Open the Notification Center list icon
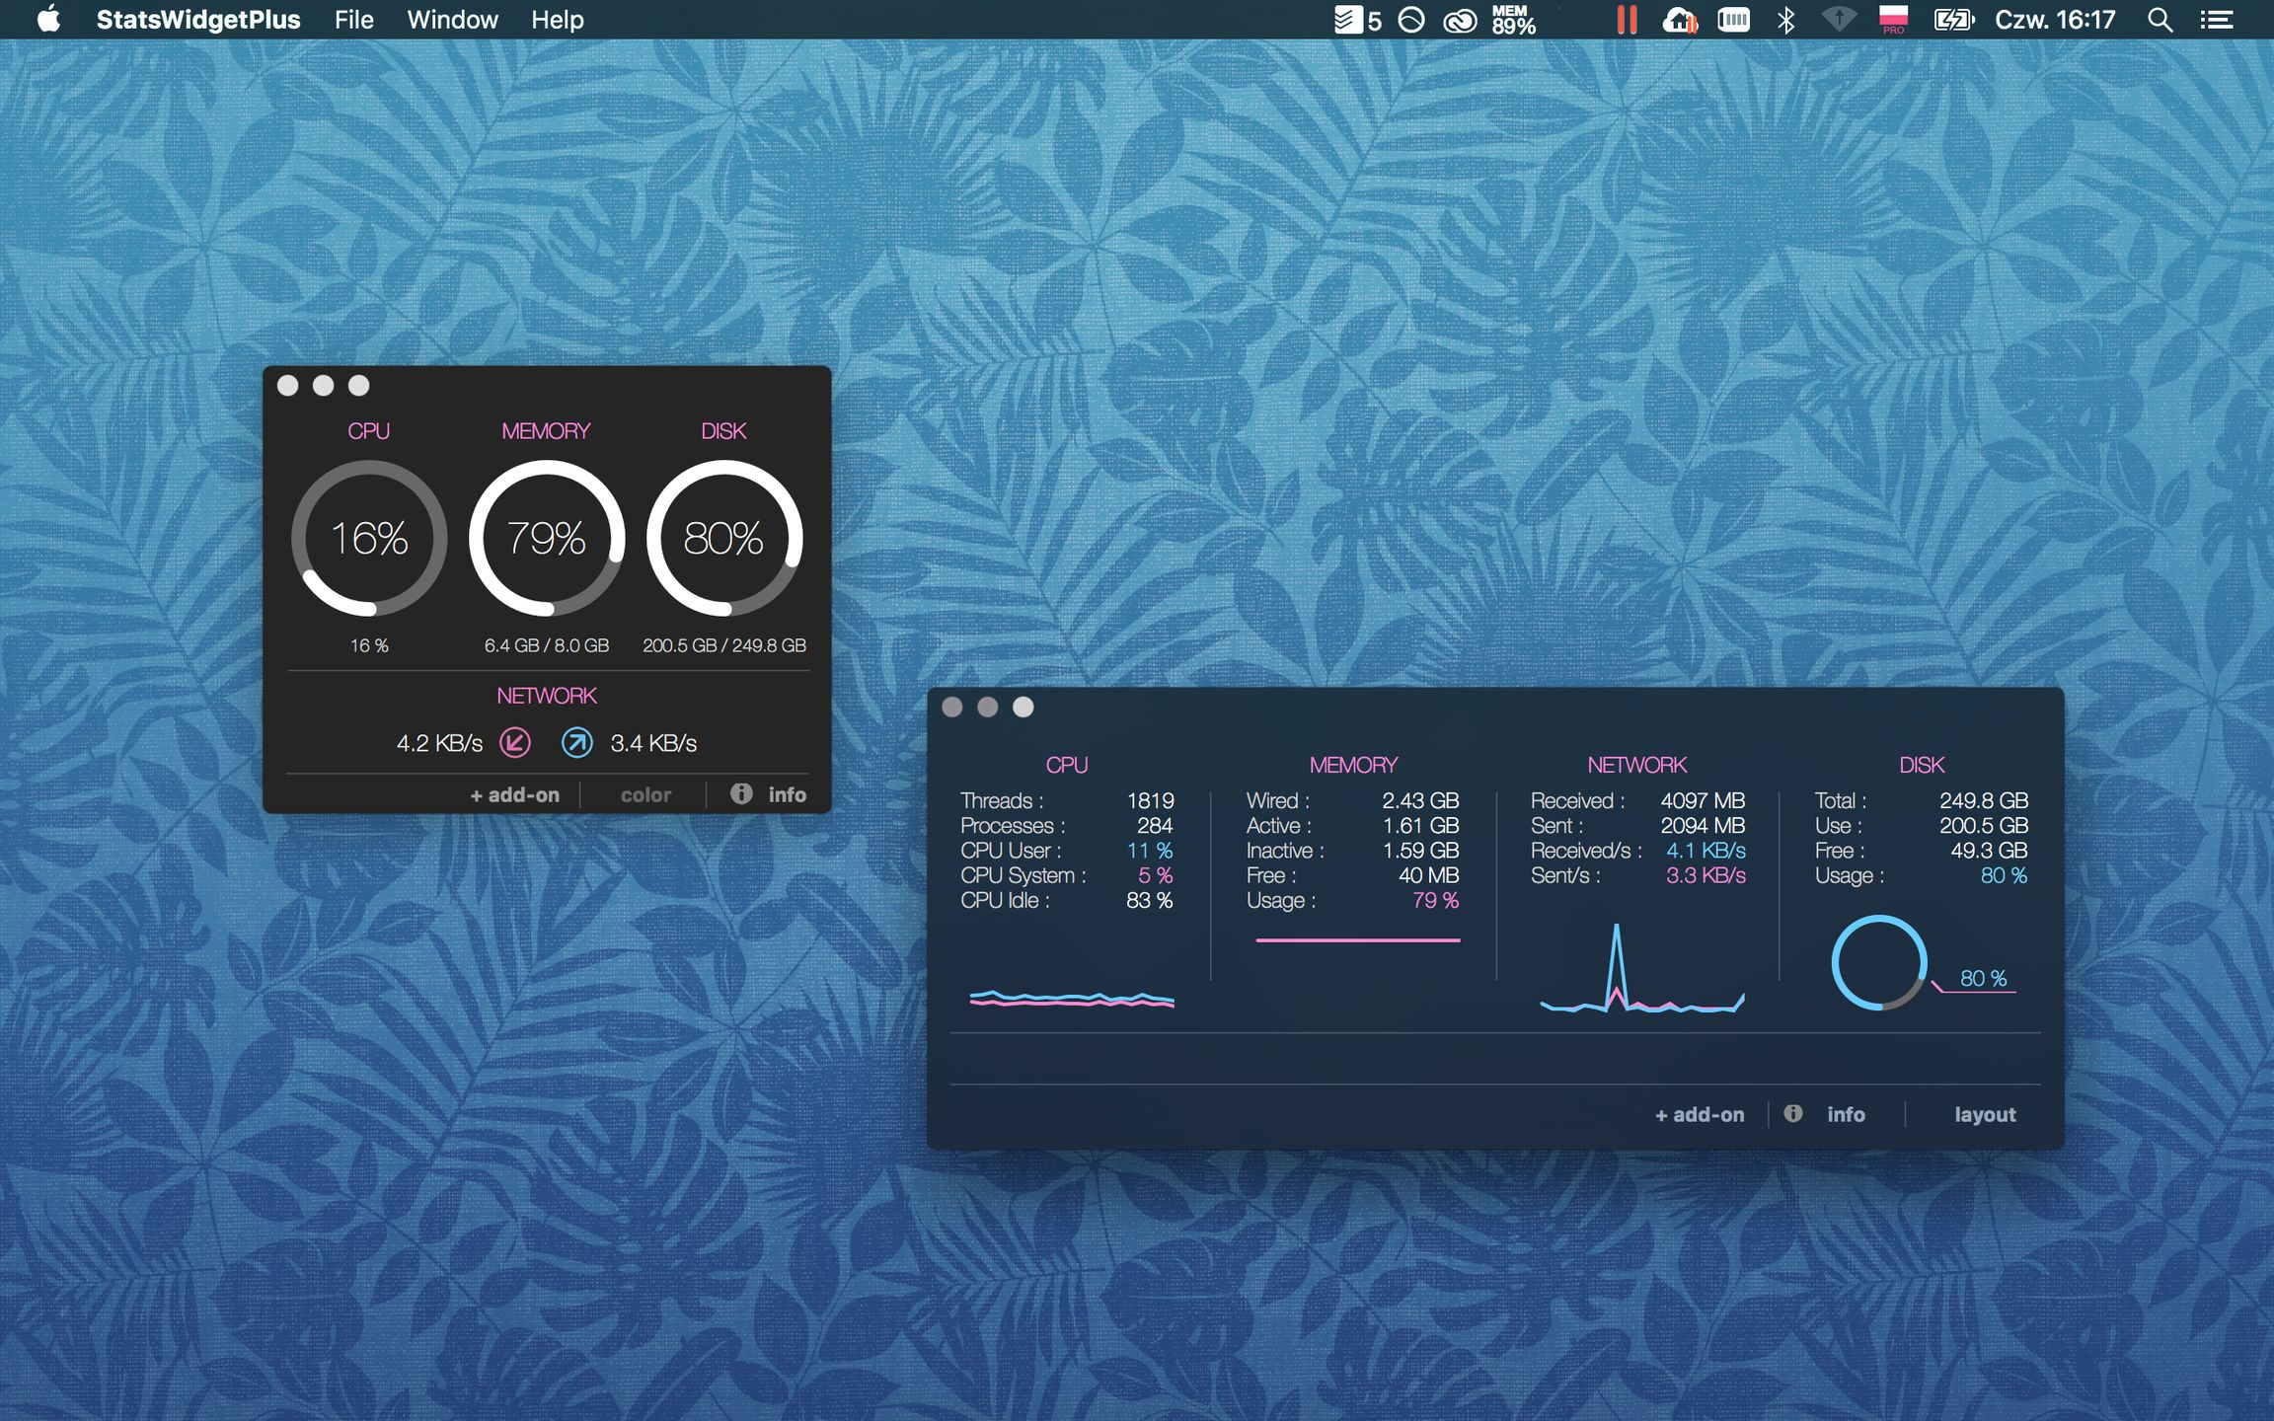The width and height of the screenshot is (2274, 1421). click(2217, 20)
